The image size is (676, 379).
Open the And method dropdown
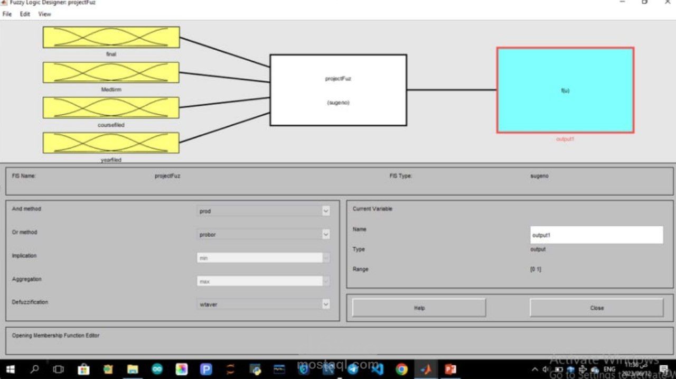264,211
